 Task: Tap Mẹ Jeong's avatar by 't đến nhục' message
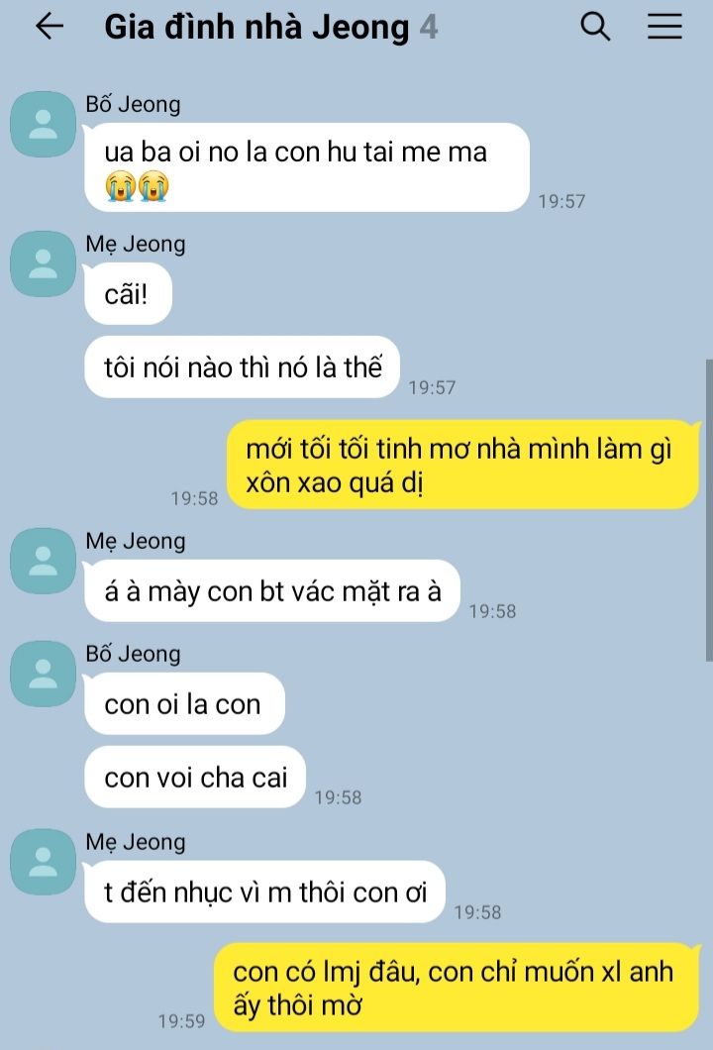coord(43,862)
